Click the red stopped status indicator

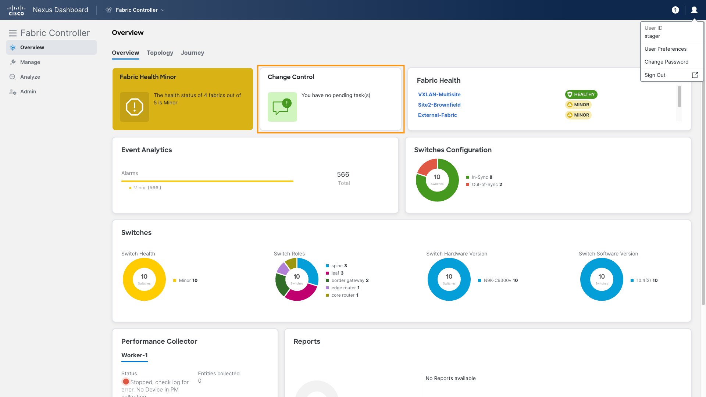126,382
